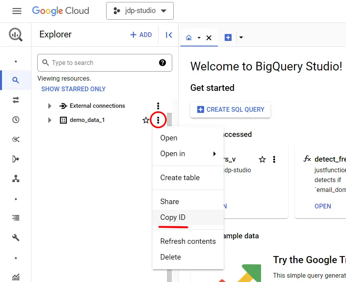
Task: Choose Refresh contents from context menu
Action: point(188,241)
